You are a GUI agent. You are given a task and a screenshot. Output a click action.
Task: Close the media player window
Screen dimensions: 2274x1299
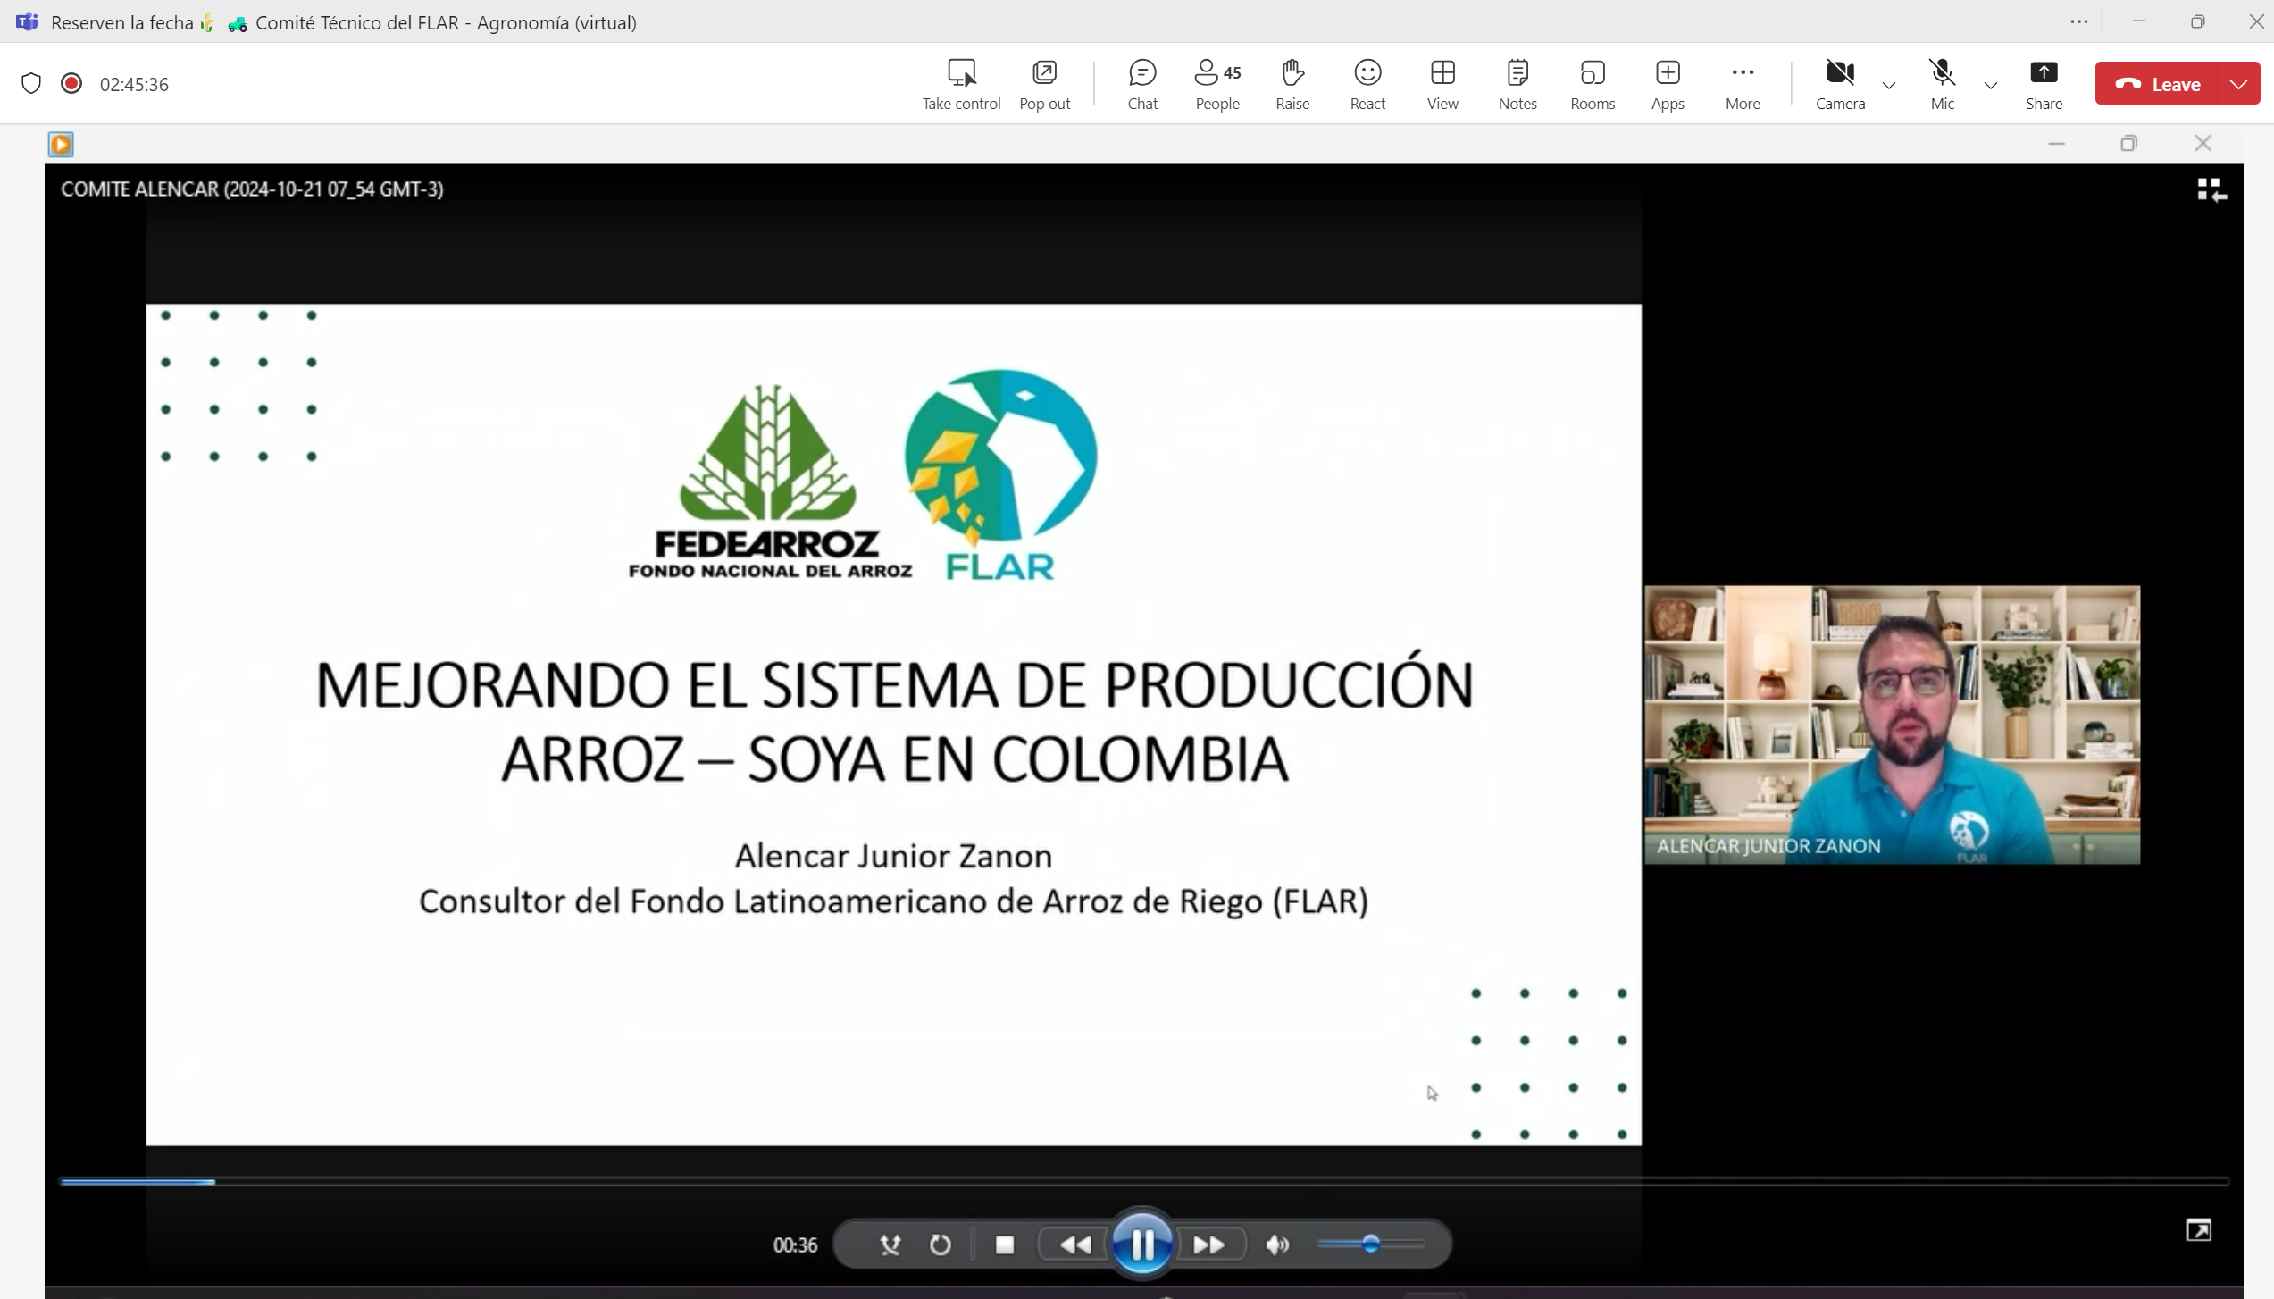pyautogui.click(x=2203, y=144)
